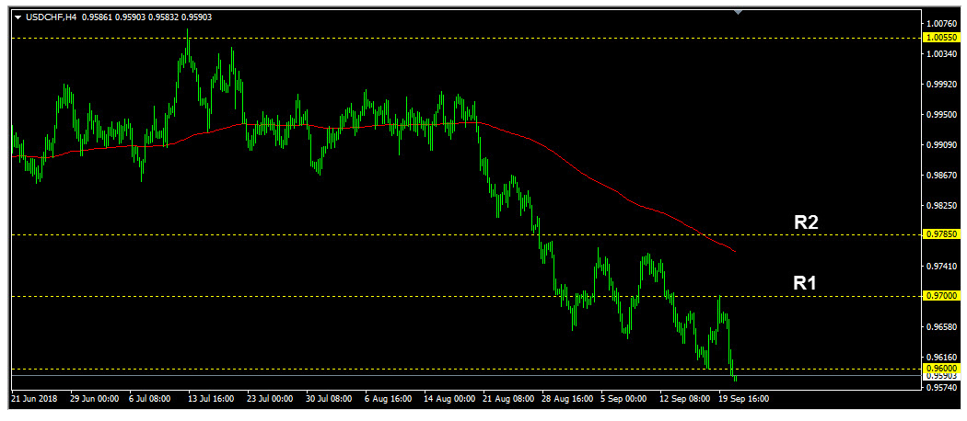Select the R2 resistance text label

[x=806, y=222]
